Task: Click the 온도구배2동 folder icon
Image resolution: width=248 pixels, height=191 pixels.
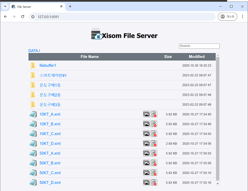Action: (33, 95)
